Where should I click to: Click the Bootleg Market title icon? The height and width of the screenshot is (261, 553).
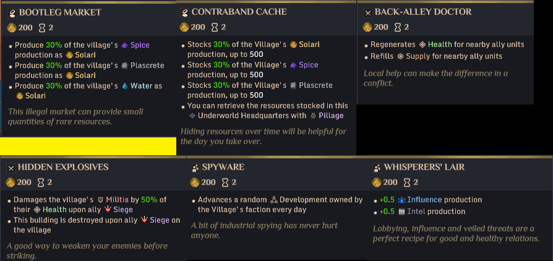[12, 13]
